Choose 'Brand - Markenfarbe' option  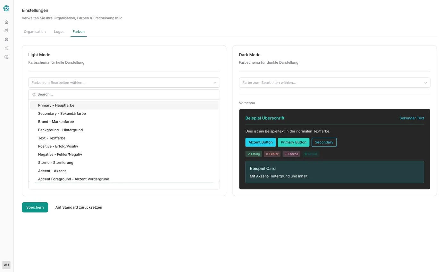[56, 122]
